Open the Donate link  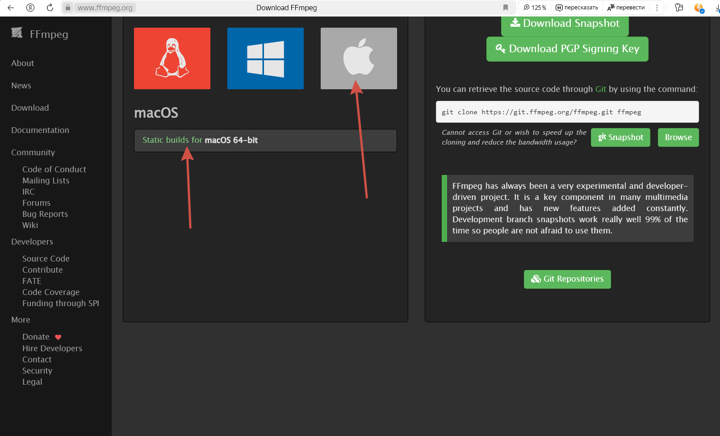[x=36, y=337]
